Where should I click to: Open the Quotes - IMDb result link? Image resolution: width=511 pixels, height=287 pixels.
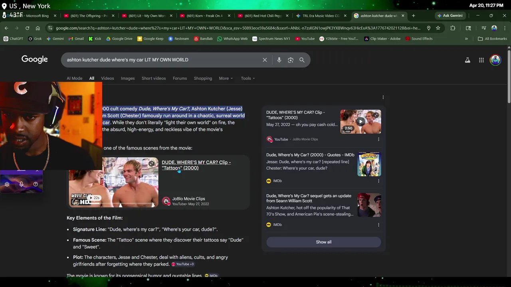pos(310,155)
